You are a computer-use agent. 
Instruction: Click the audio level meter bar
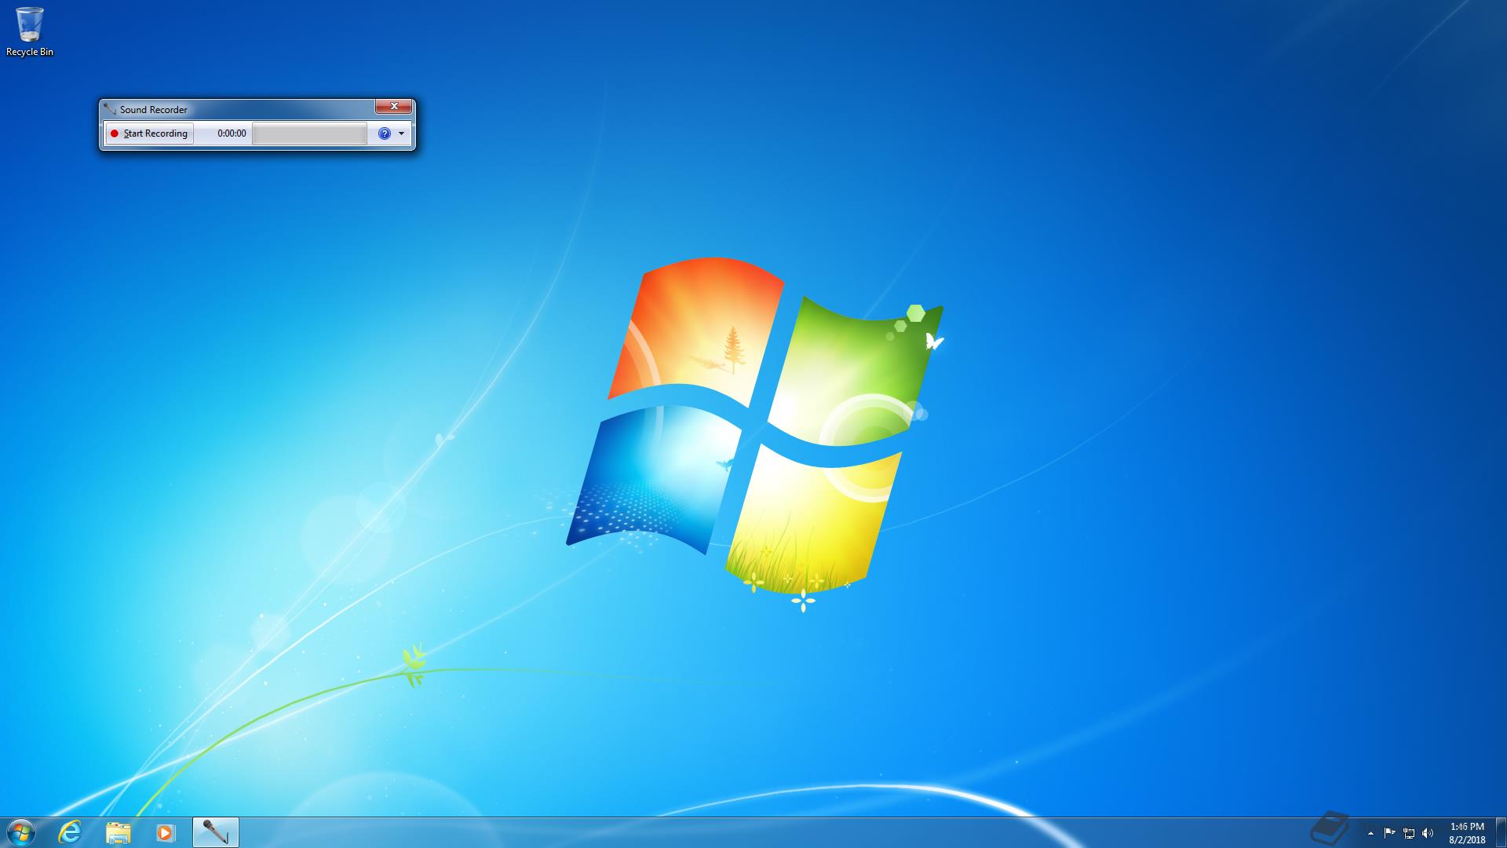click(x=309, y=133)
